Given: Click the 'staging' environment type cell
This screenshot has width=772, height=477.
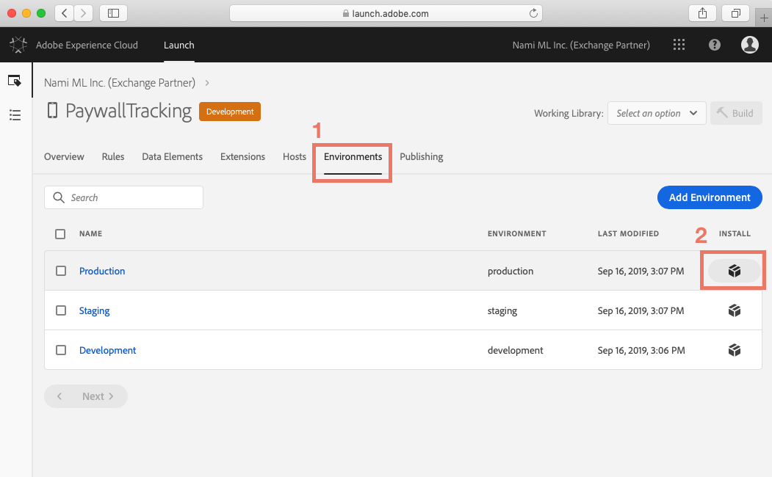Looking at the screenshot, I should [502, 311].
